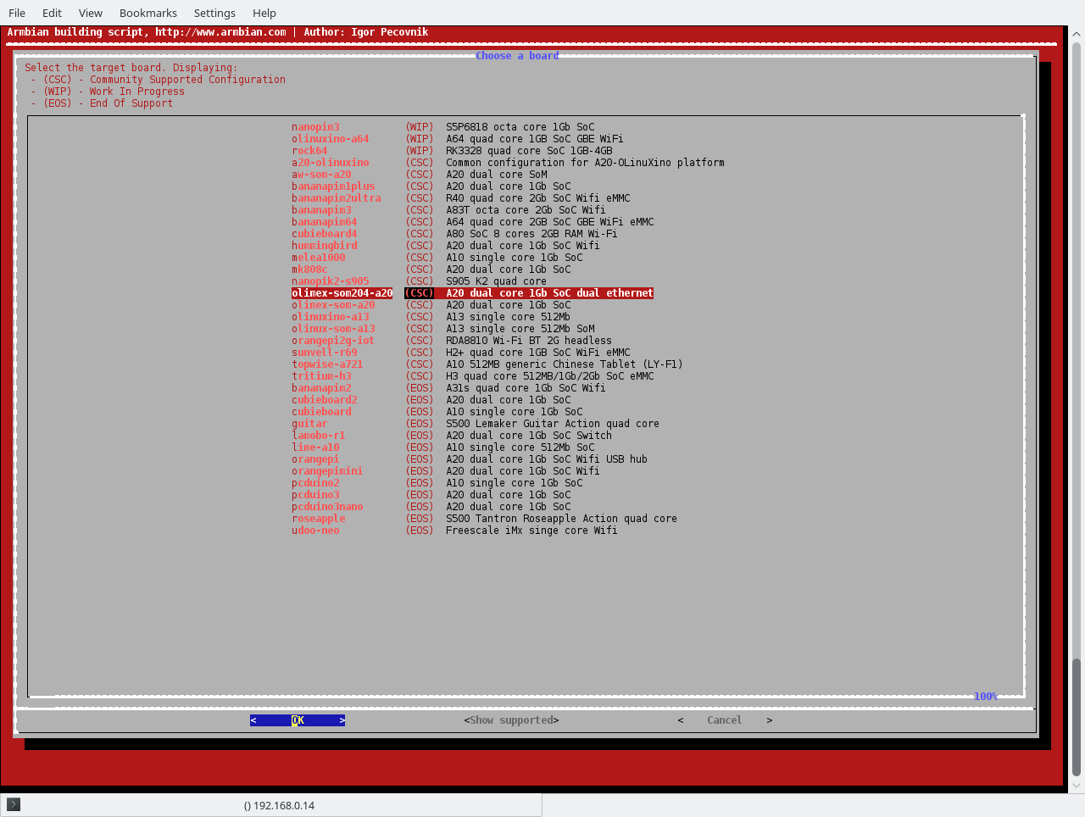Select the tritium-h3 board

[x=473, y=376]
